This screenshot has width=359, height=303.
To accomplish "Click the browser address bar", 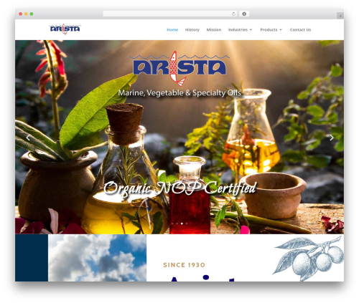I will click(167, 14).
